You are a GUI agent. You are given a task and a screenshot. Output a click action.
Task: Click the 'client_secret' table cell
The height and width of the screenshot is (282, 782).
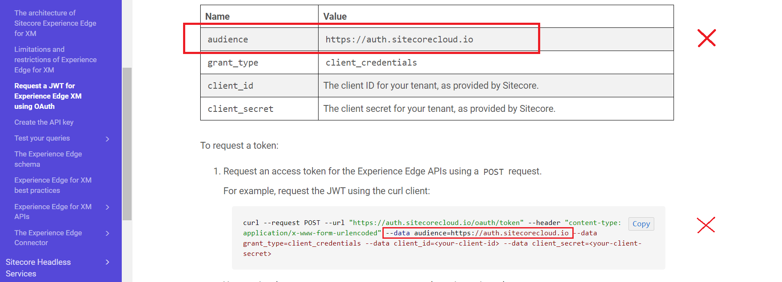[259, 109]
